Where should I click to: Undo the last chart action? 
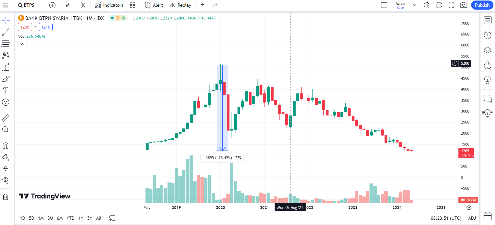(x=203, y=5)
